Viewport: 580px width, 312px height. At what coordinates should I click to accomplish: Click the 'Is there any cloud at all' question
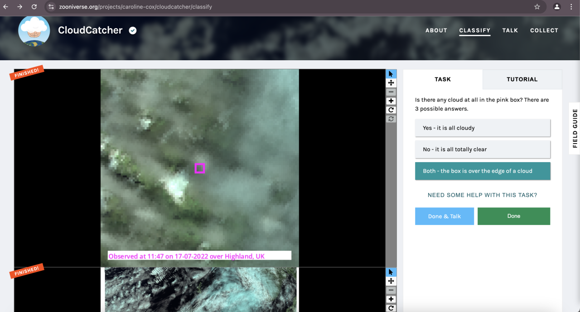pos(482,104)
